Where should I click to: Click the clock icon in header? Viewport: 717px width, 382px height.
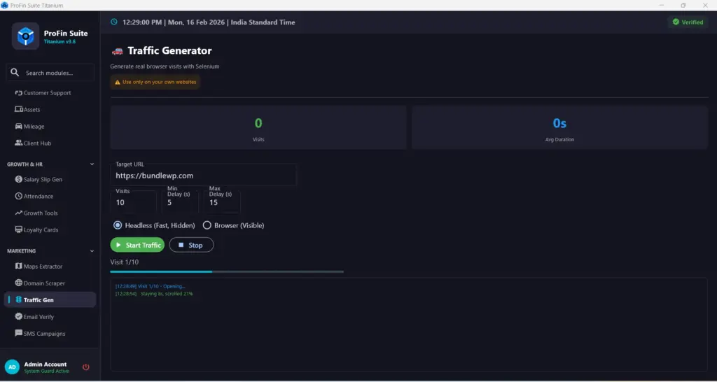click(x=114, y=22)
